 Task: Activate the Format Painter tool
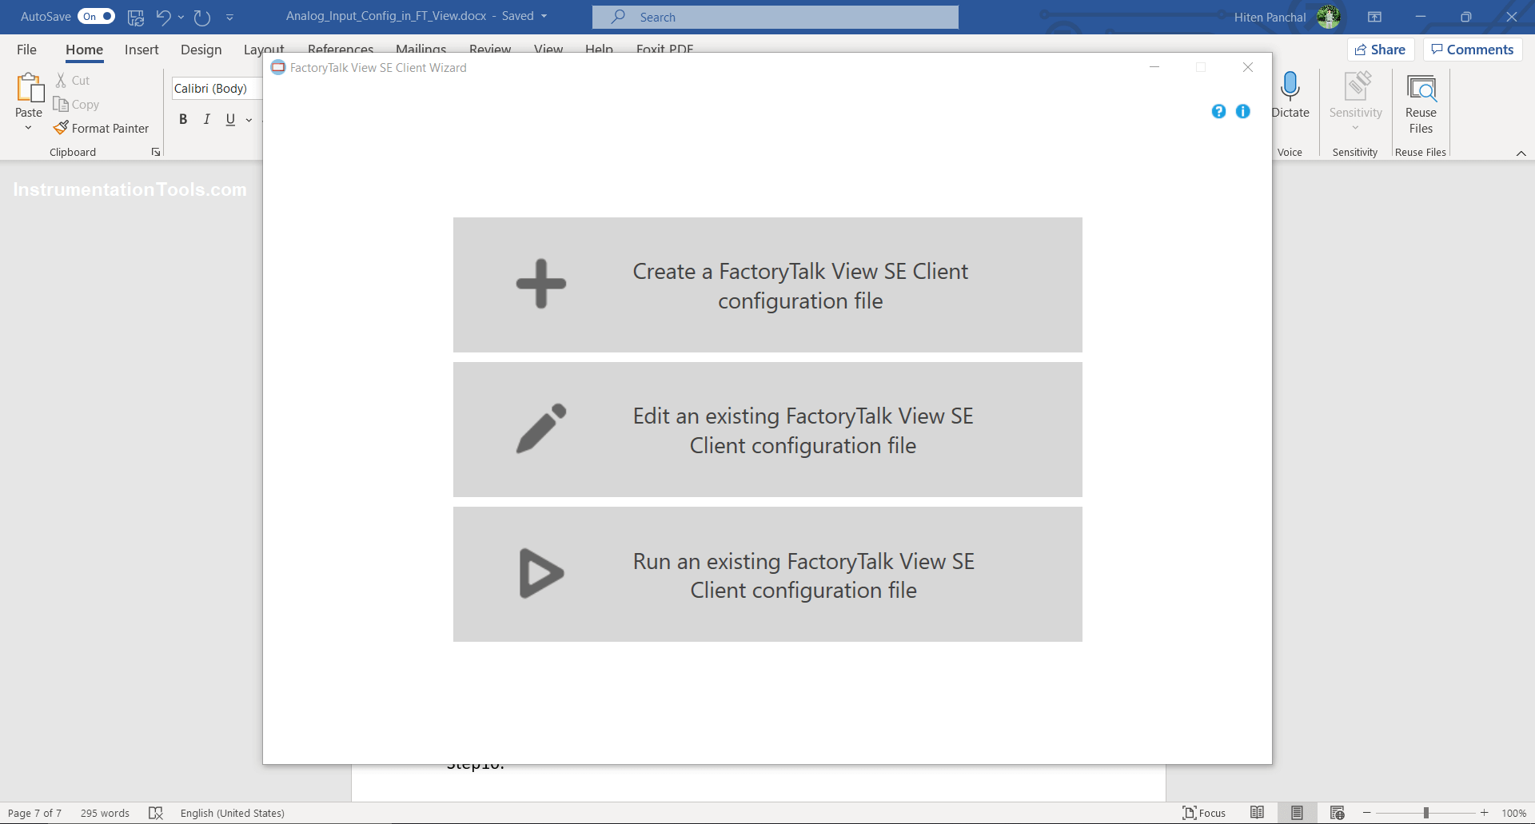coord(102,128)
